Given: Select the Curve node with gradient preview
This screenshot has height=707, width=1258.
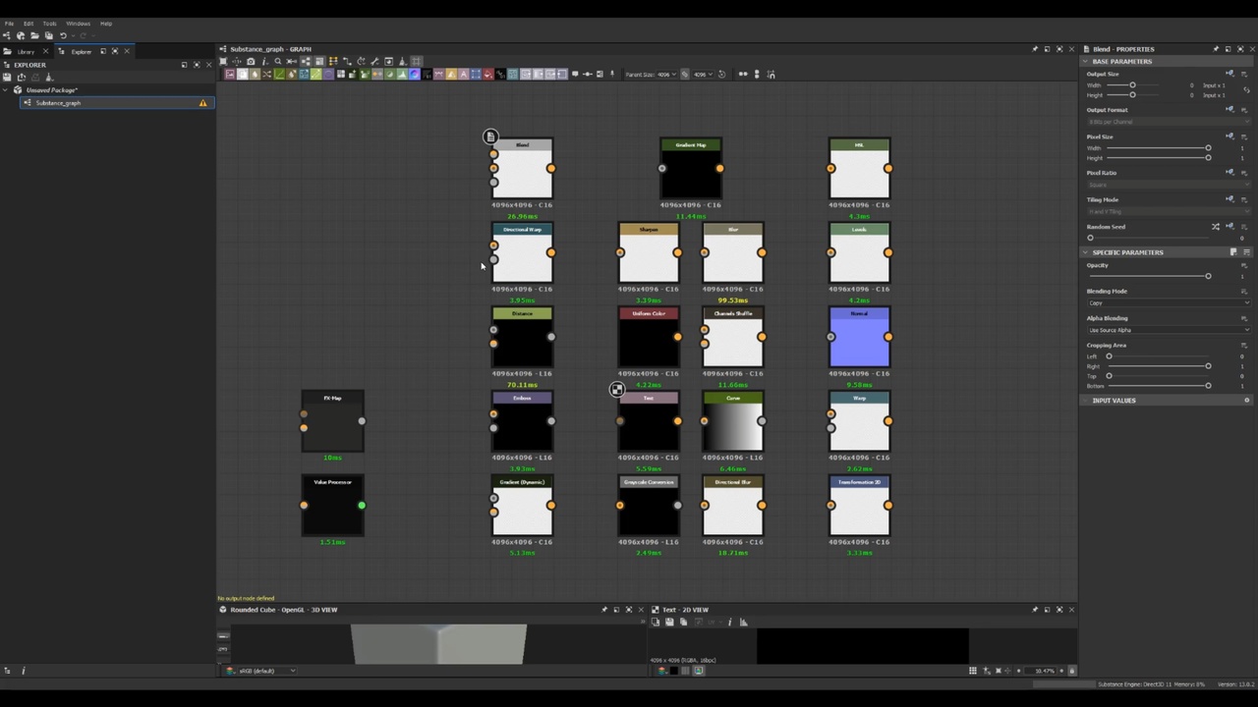Looking at the screenshot, I should click(x=733, y=422).
